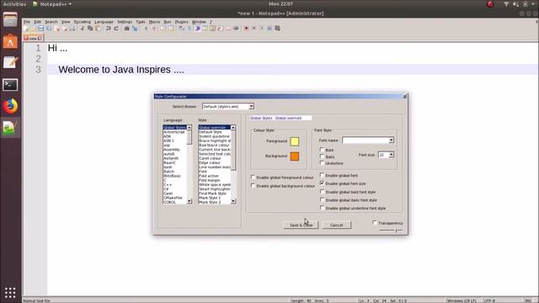This screenshot has width=539, height=303.
Task: Untick Enable global font size checkbox
Action: [322, 183]
